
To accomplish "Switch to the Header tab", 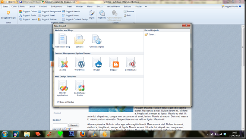I will tap(79, 6).
